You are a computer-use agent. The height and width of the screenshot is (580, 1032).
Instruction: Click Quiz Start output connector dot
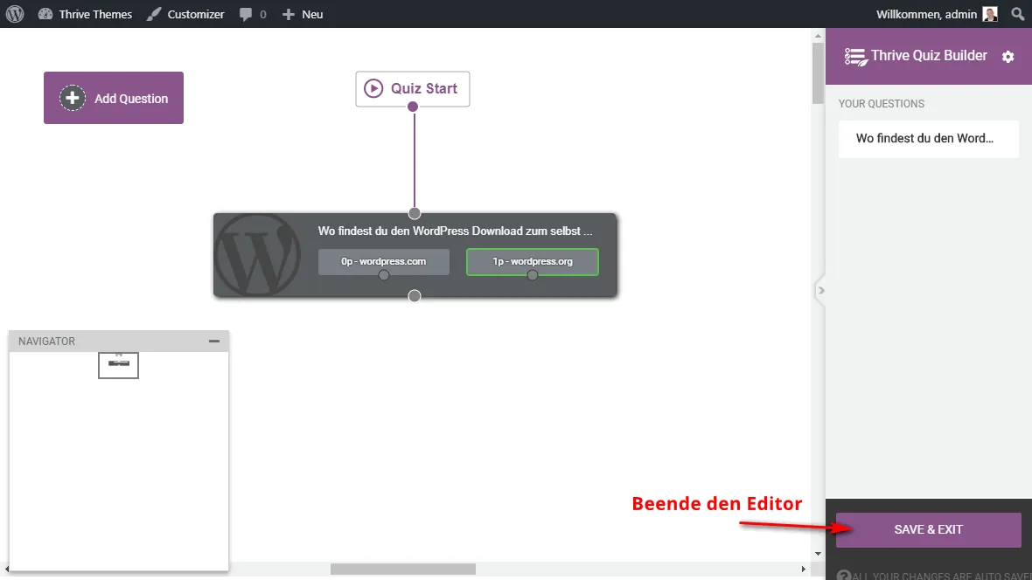pyautogui.click(x=413, y=107)
